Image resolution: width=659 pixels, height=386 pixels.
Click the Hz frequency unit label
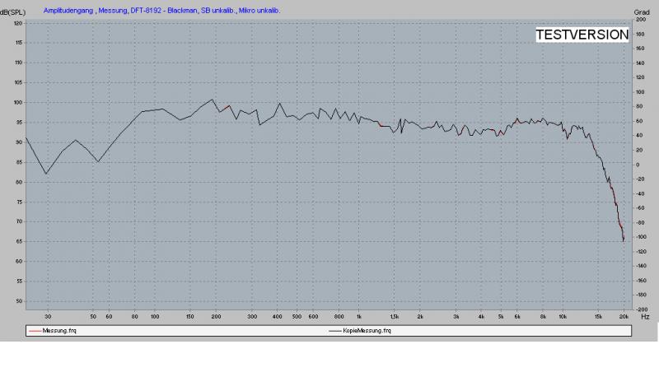(645, 317)
